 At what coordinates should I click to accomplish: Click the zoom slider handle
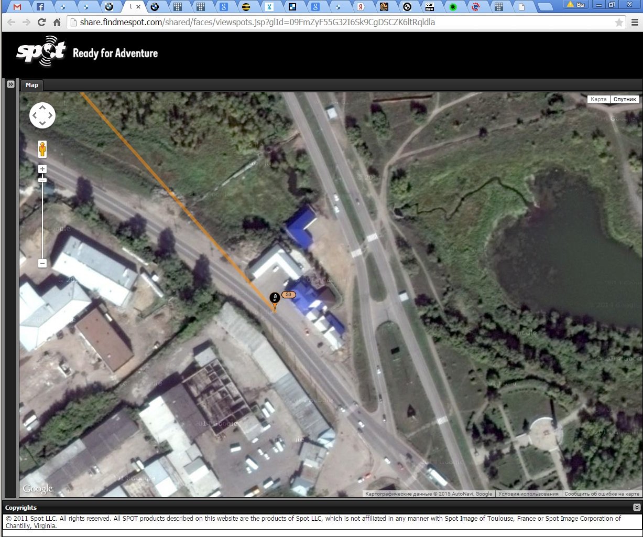pos(42,180)
